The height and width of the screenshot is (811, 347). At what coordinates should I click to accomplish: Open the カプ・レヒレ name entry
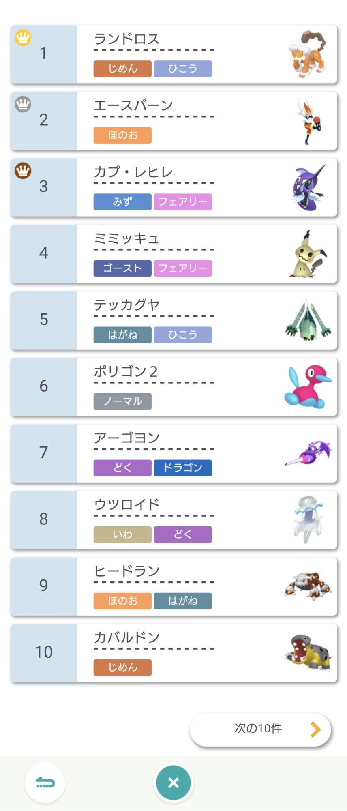[133, 172]
